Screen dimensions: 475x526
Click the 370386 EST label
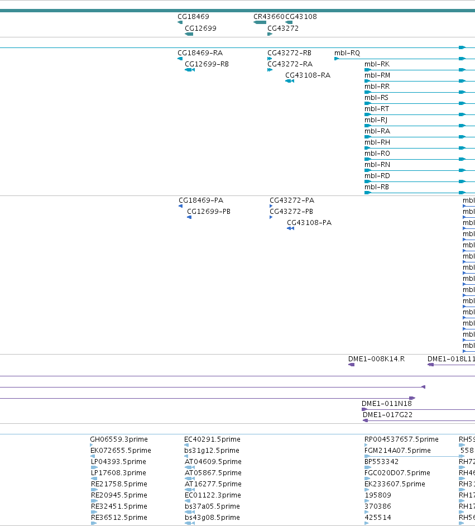378,506
